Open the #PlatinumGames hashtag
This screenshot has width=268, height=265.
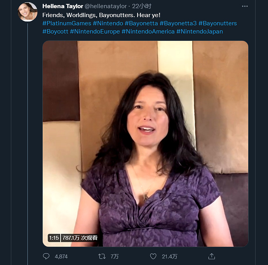pos(66,23)
